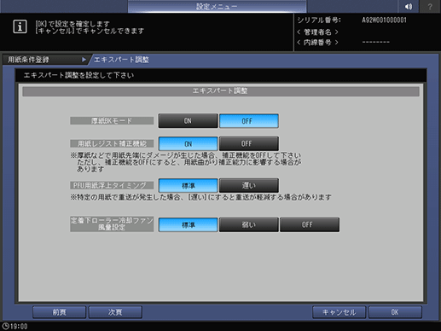
Task: Click the serial number A92W001000001
Action: [x=384, y=20]
